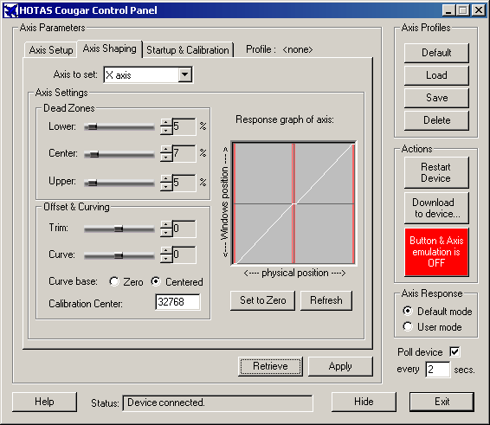
Task: Open Help
Action: tap(44, 402)
